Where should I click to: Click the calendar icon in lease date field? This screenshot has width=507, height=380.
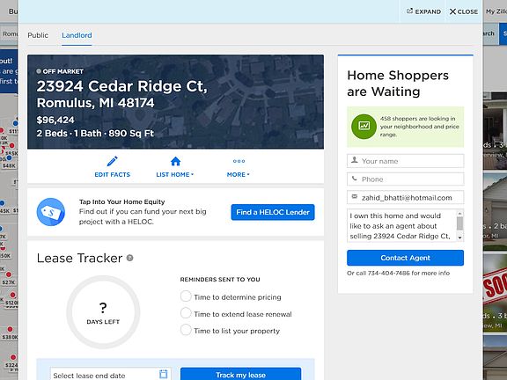pyautogui.click(x=164, y=374)
